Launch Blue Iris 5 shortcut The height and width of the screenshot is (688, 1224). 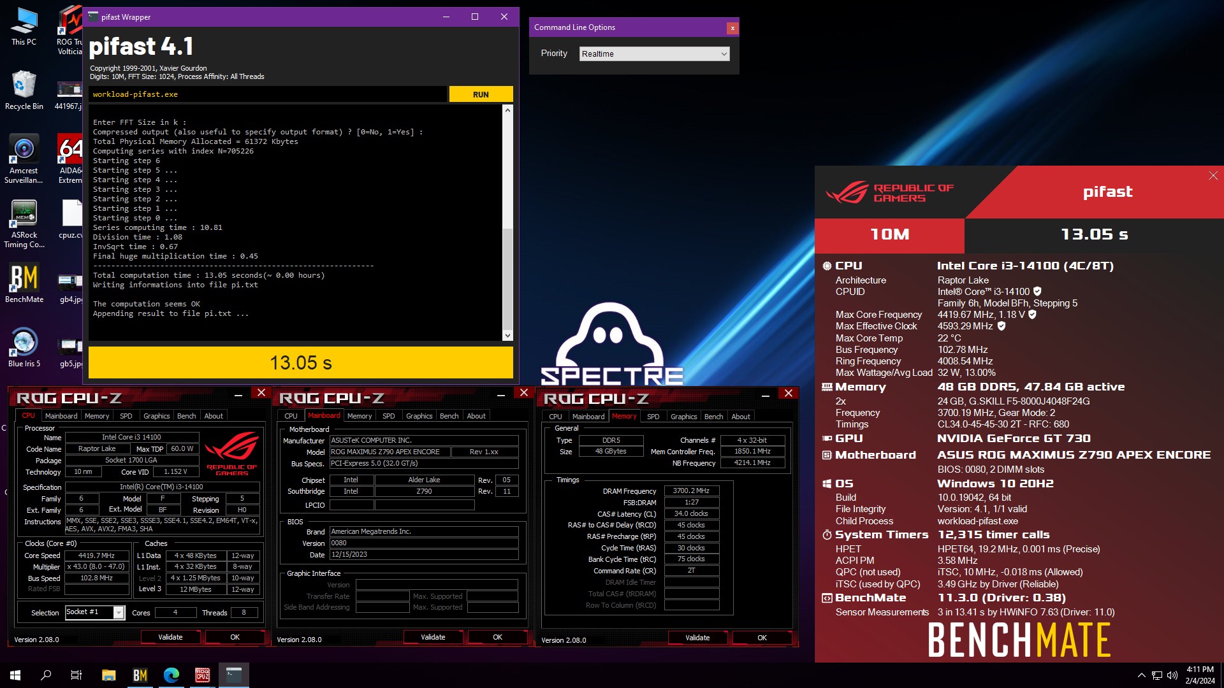24,347
